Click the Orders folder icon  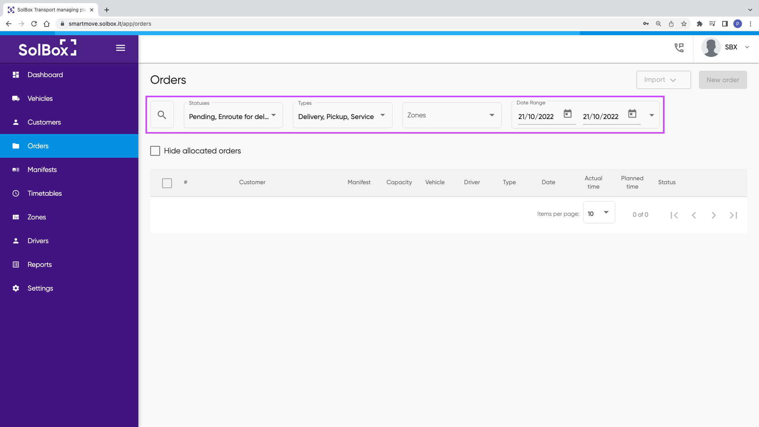(16, 146)
